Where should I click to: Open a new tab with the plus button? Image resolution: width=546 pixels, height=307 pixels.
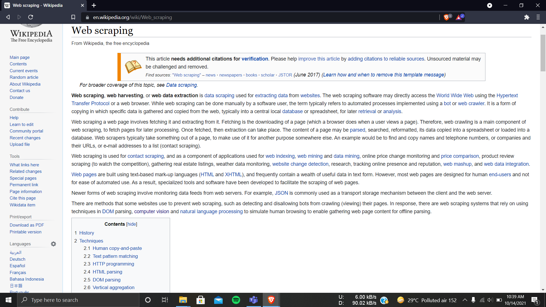(94, 5)
